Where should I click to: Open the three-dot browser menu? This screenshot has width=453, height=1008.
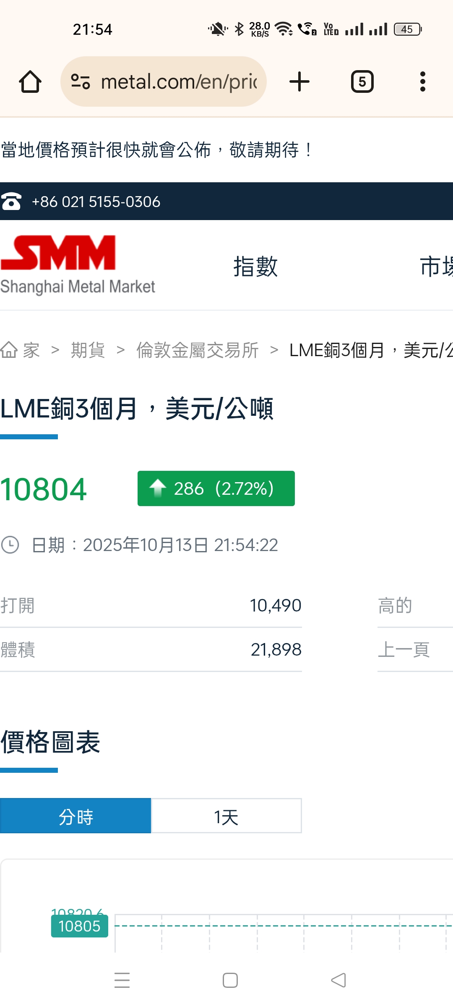(x=423, y=81)
